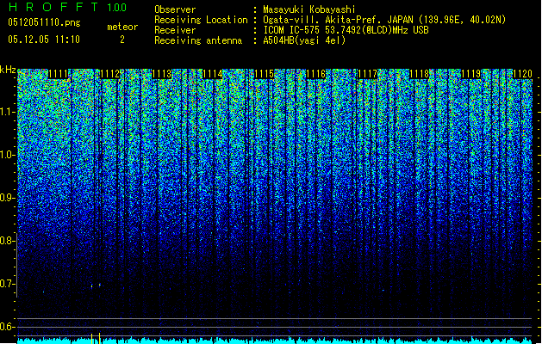Screen dimensions: 542x344
Task: Click the Receiver label
Action: pos(175,30)
